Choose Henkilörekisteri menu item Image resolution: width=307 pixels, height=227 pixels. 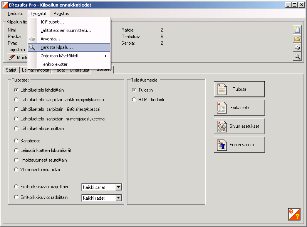pyautogui.click(x=69, y=64)
